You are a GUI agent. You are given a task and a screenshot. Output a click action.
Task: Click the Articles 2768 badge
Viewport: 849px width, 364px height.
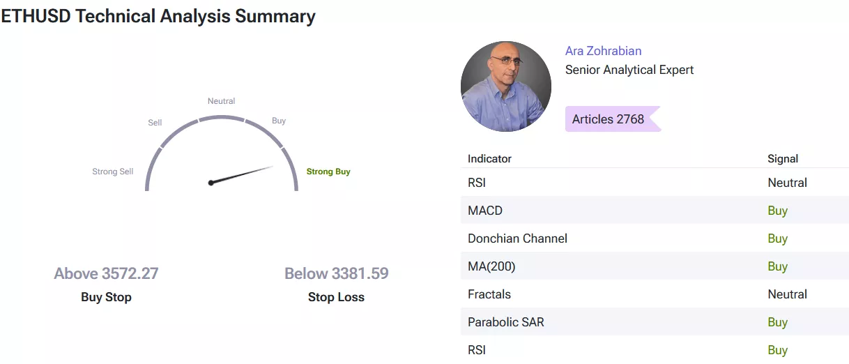609,119
